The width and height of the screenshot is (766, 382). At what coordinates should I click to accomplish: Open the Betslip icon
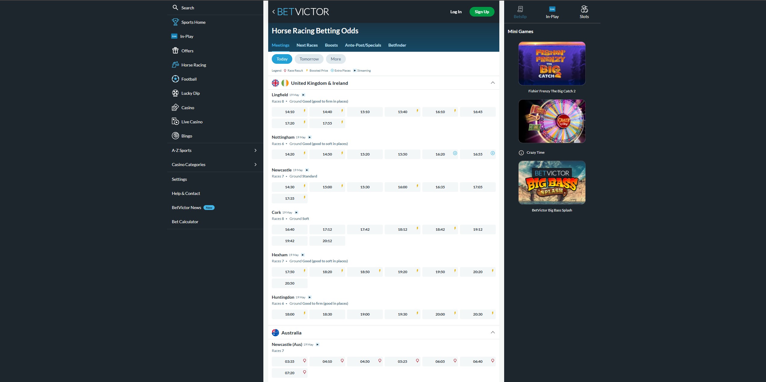[x=520, y=9]
